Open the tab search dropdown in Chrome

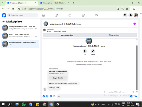(x=3, y=3)
